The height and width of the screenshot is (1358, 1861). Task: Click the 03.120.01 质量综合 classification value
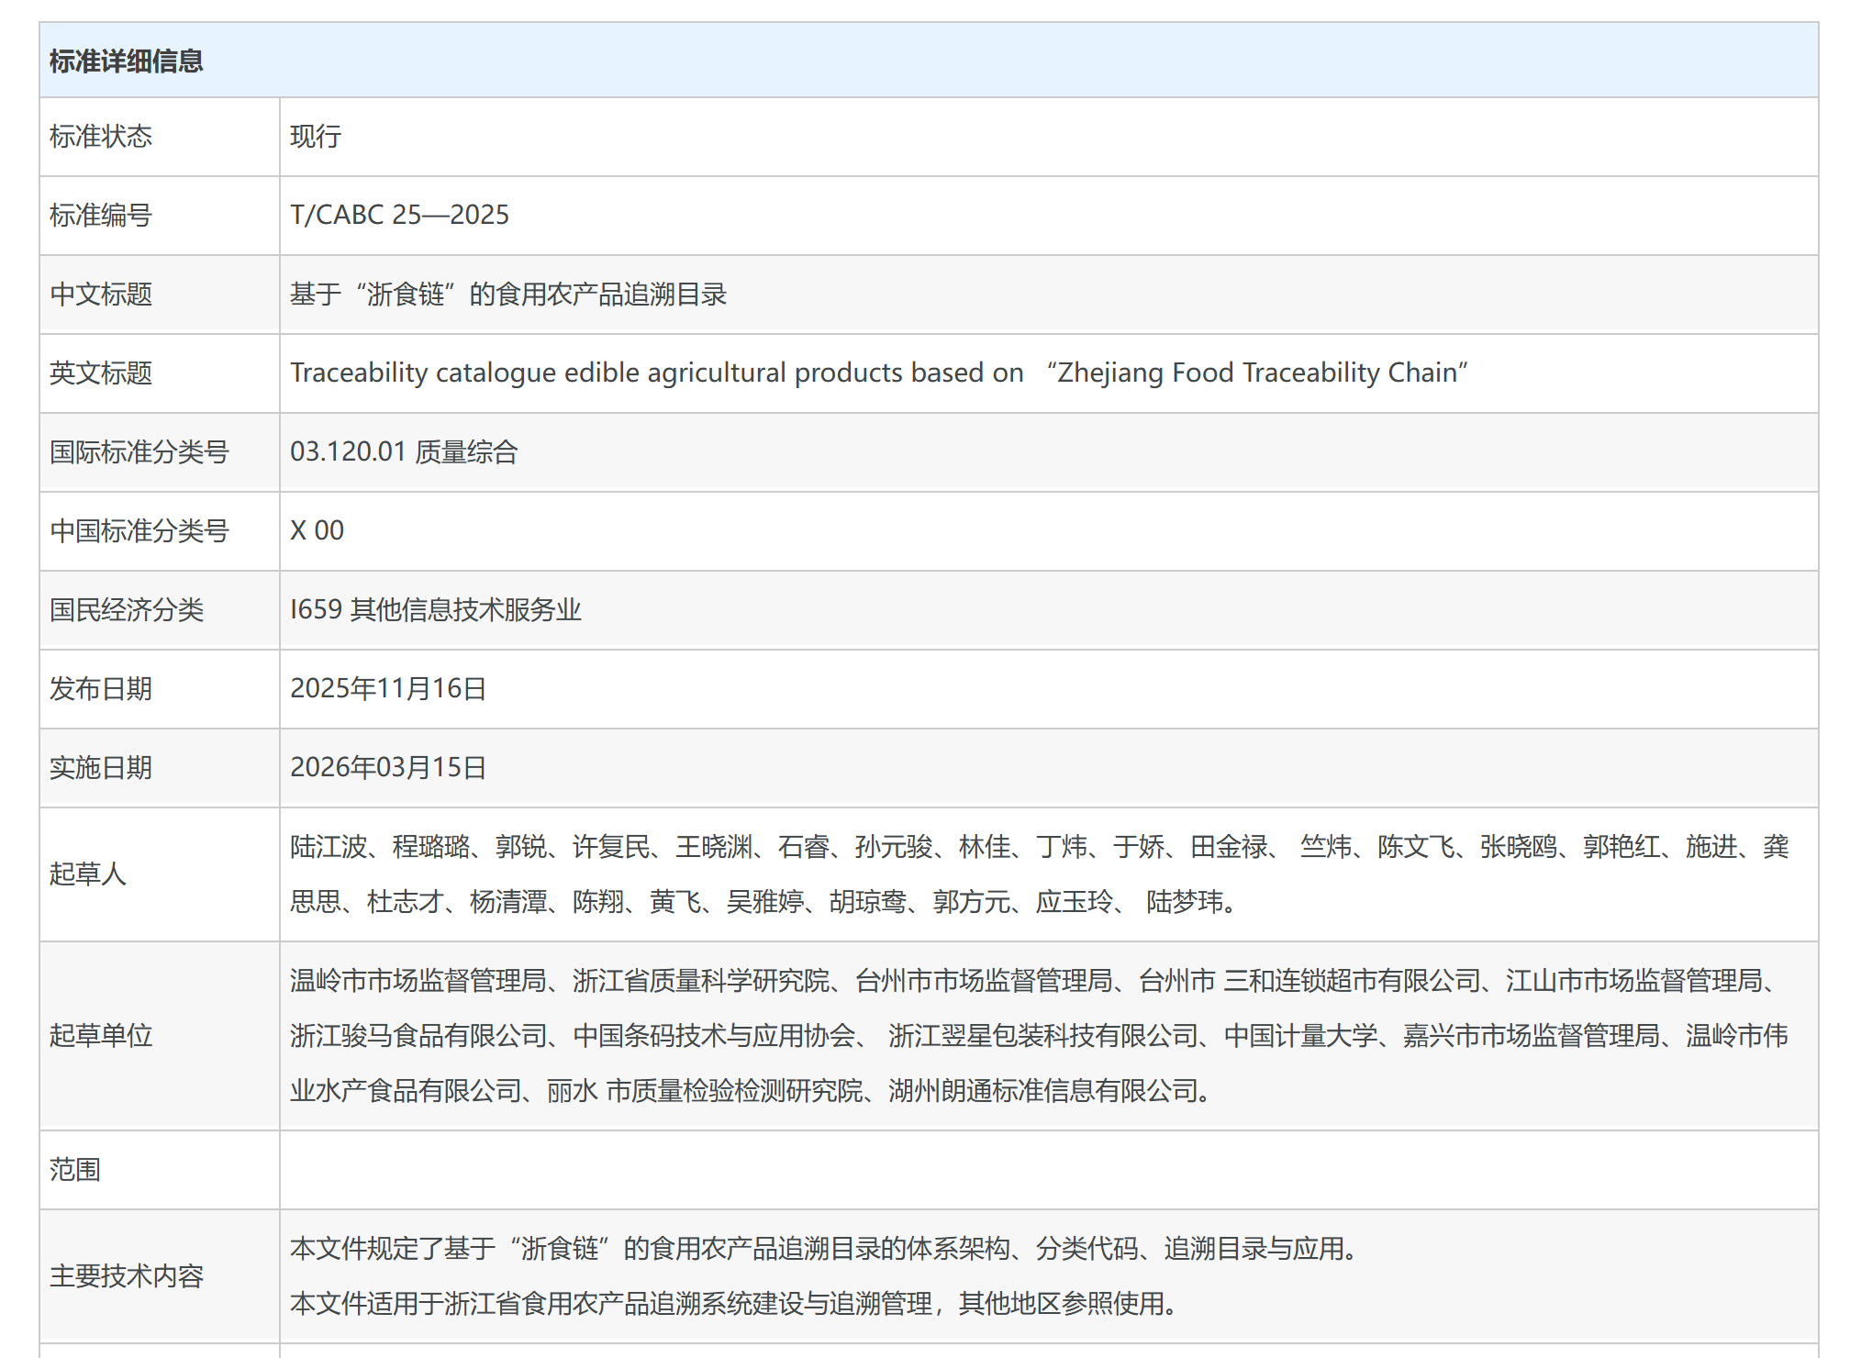tap(404, 451)
